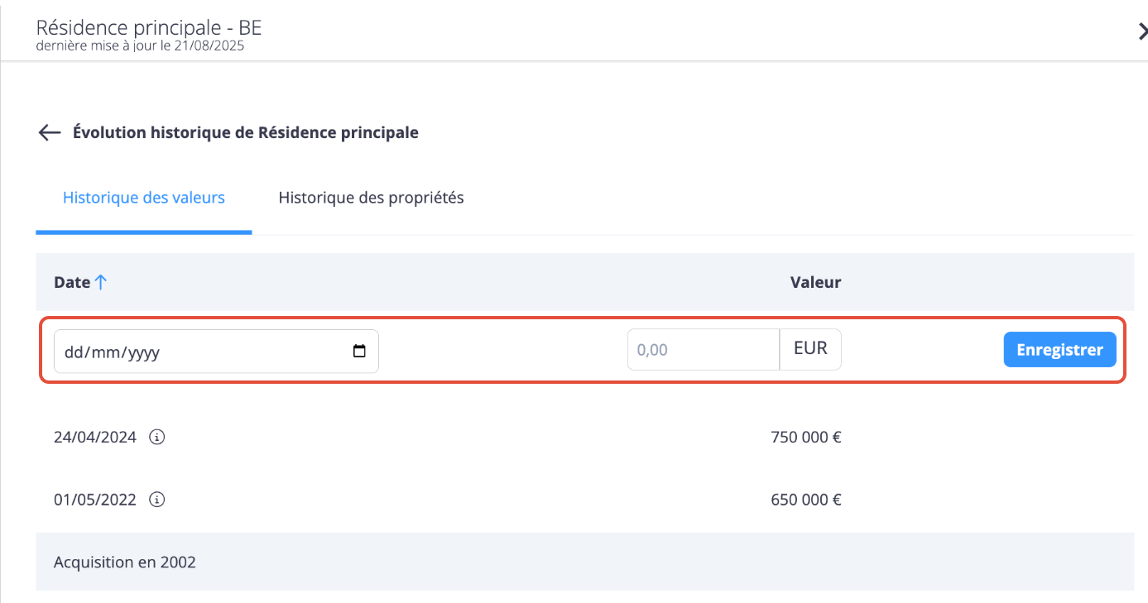The width and height of the screenshot is (1148, 603).
Task: Select the EUR currency box
Action: tap(810, 350)
